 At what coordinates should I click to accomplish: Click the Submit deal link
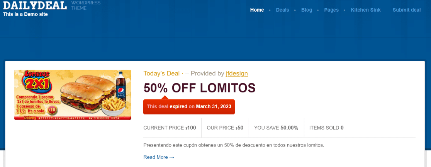click(407, 10)
